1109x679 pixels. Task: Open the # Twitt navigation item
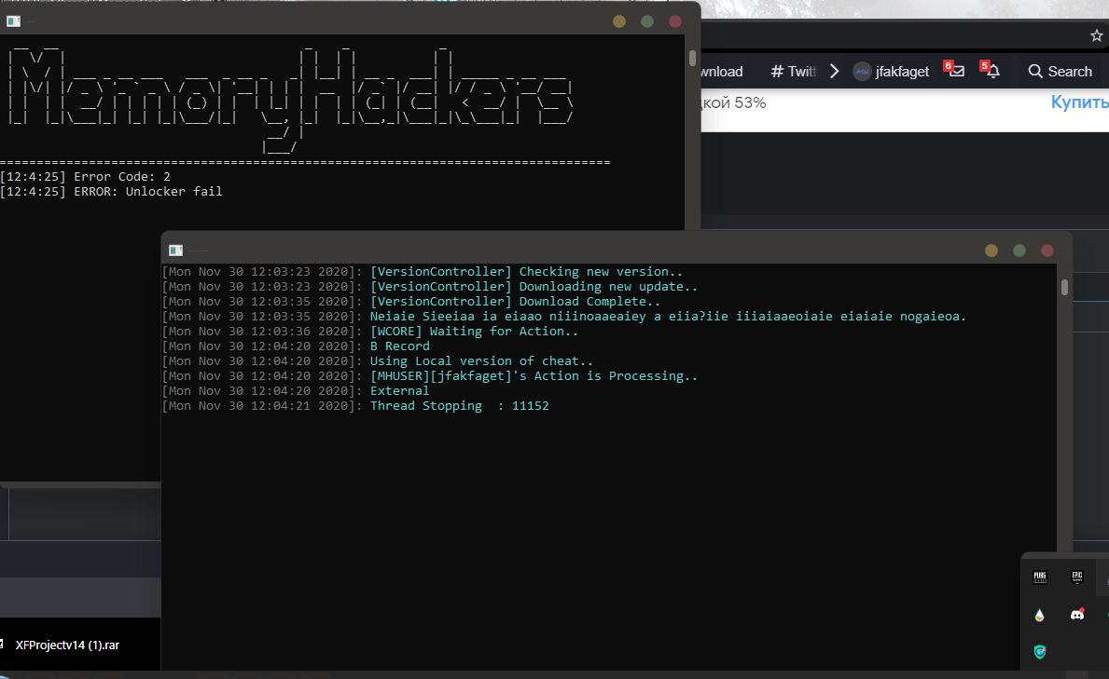[793, 72]
